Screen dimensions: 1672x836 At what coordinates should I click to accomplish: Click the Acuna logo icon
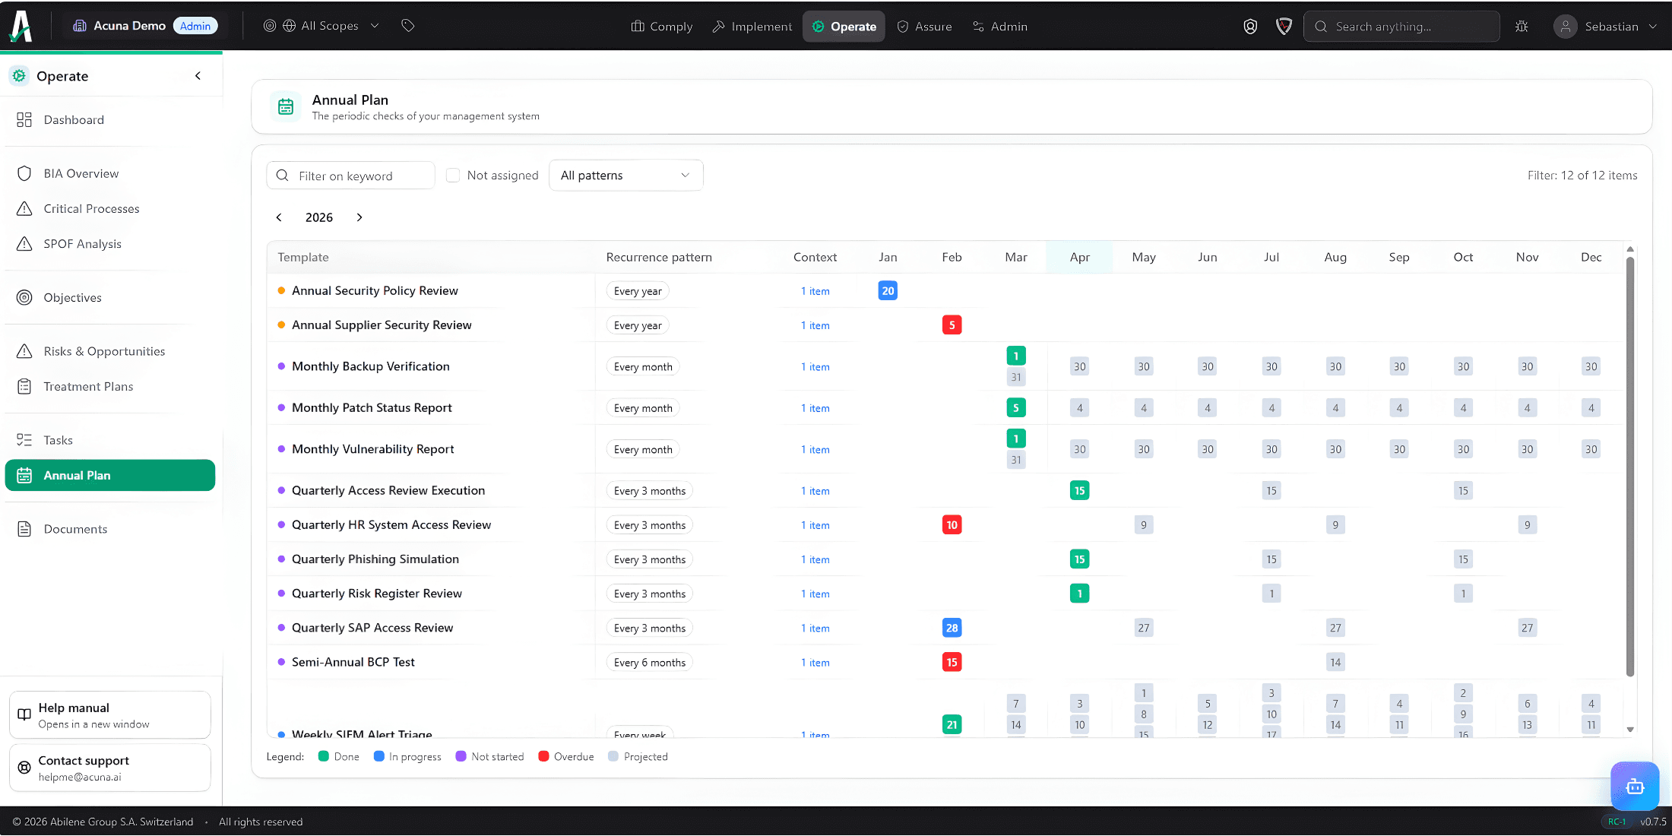[x=21, y=26]
